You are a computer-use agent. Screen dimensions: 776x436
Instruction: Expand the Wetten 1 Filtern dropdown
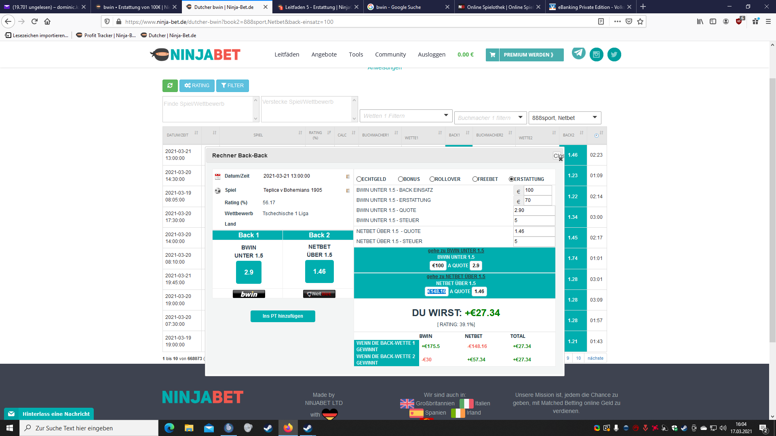click(406, 116)
